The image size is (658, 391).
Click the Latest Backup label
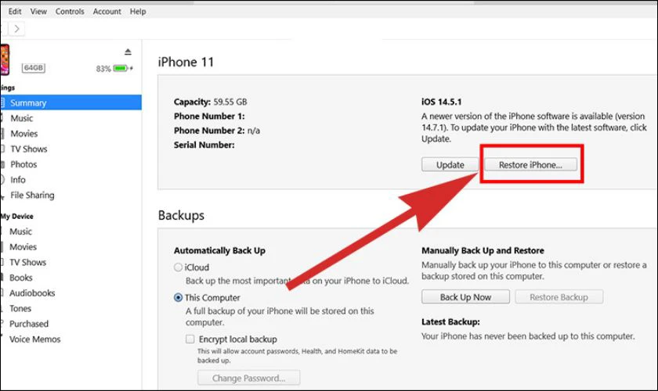point(450,322)
